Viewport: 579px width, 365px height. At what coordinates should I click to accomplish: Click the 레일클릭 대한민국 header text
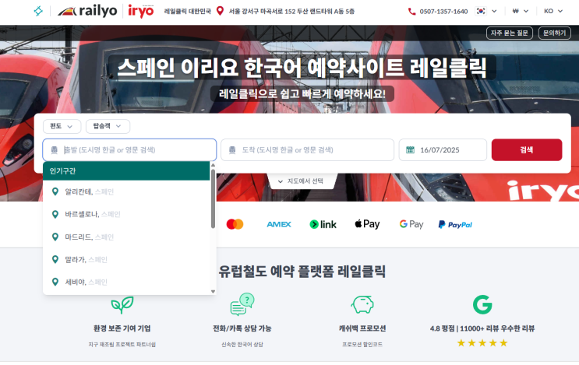(187, 12)
